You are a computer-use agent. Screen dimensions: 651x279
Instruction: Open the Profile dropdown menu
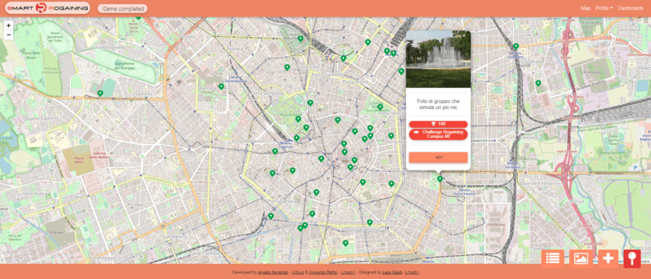pyautogui.click(x=604, y=8)
